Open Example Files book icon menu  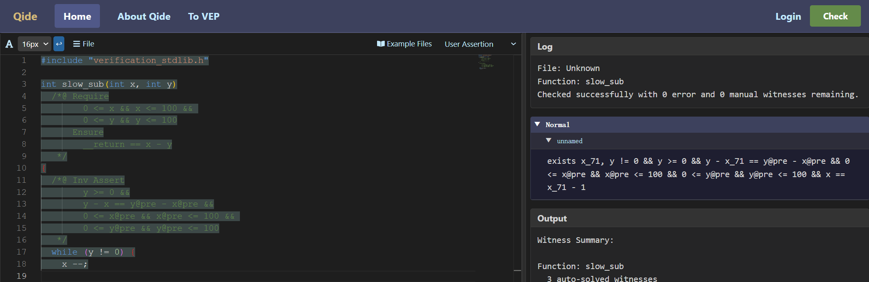point(404,44)
